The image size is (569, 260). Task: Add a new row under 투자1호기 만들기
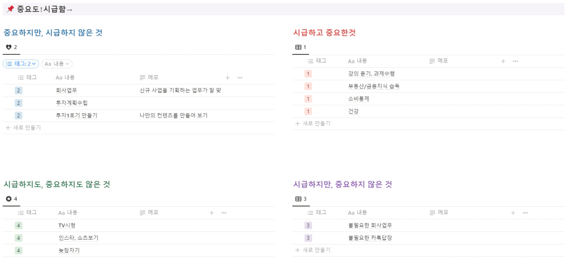(x=23, y=128)
